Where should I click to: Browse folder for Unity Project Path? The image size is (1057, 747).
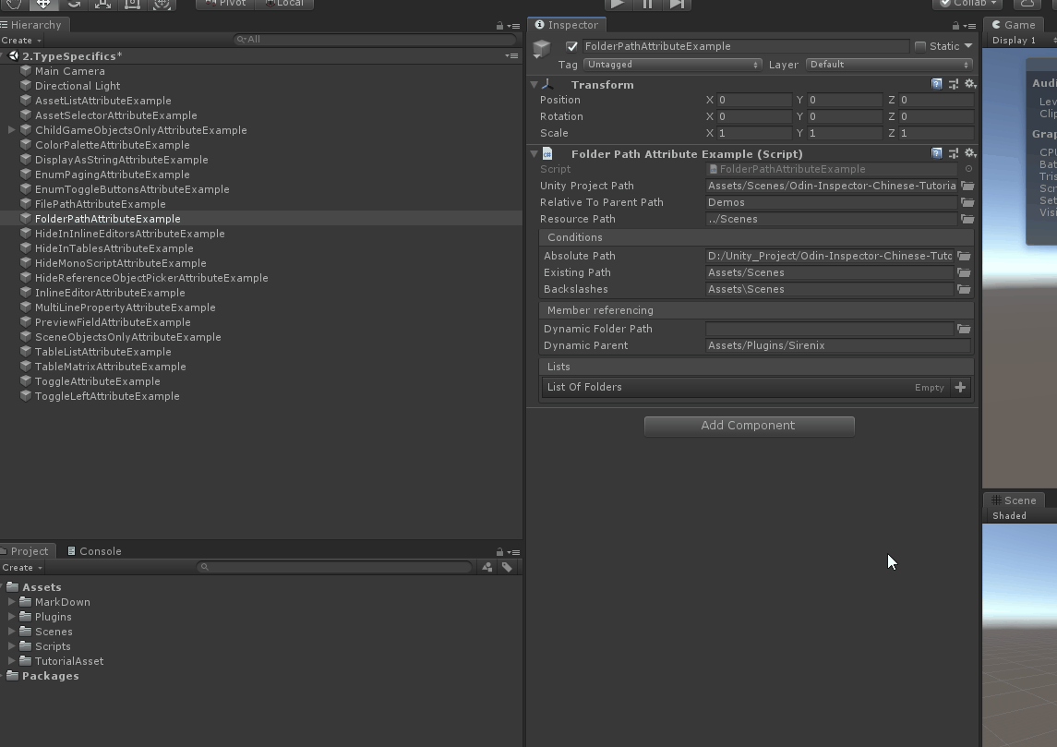click(967, 186)
